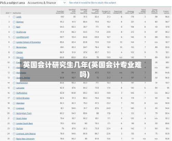Image resolution: width=172 pixels, height=141 pixels.
Task: Expand the Durham row plus icon
Action: point(14,129)
